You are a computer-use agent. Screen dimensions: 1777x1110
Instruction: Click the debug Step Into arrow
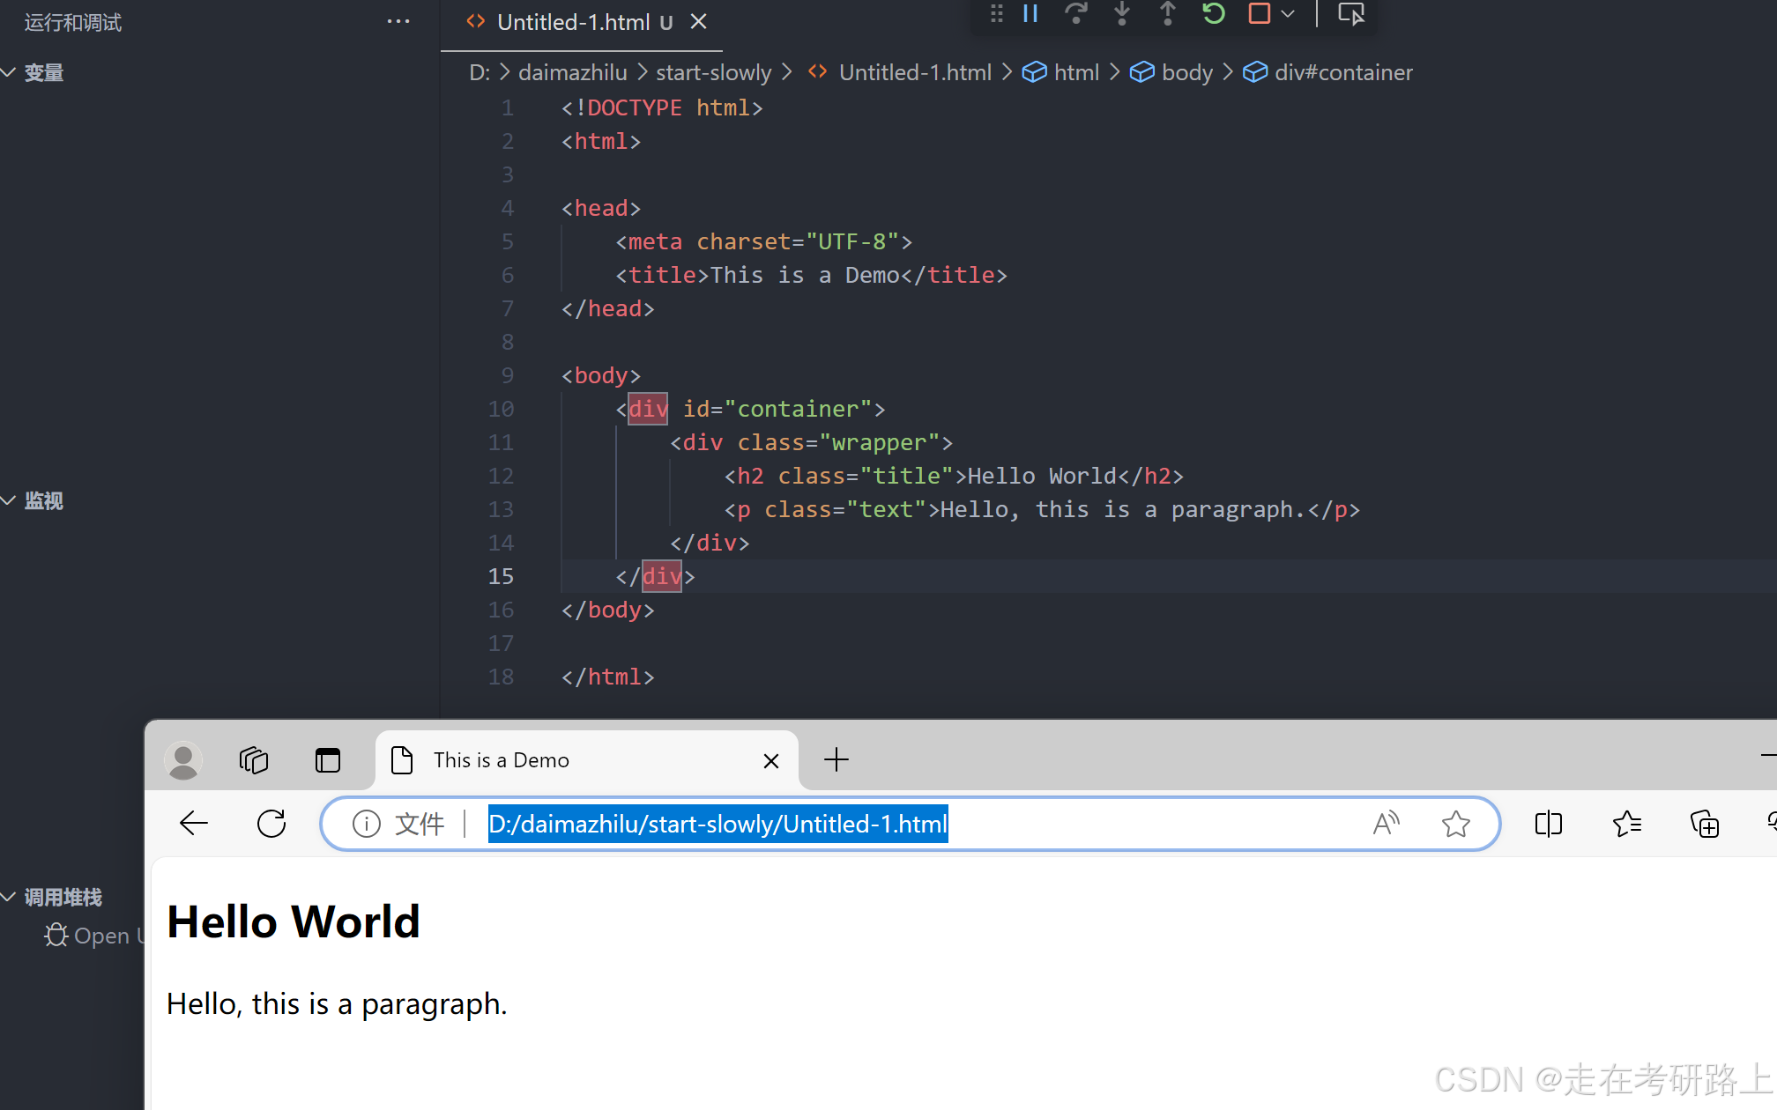[1121, 13]
